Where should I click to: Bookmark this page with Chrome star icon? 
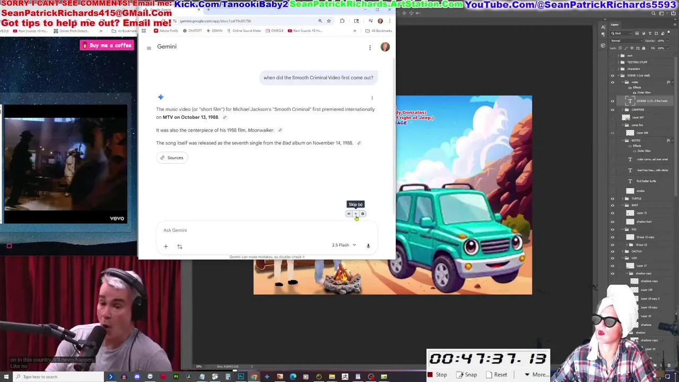[x=329, y=21]
